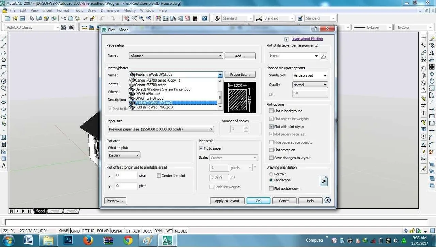The height and width of the screenshot is (248, 436).
Task: Open Paper size dropdown
Action: (x=161, y=129)
